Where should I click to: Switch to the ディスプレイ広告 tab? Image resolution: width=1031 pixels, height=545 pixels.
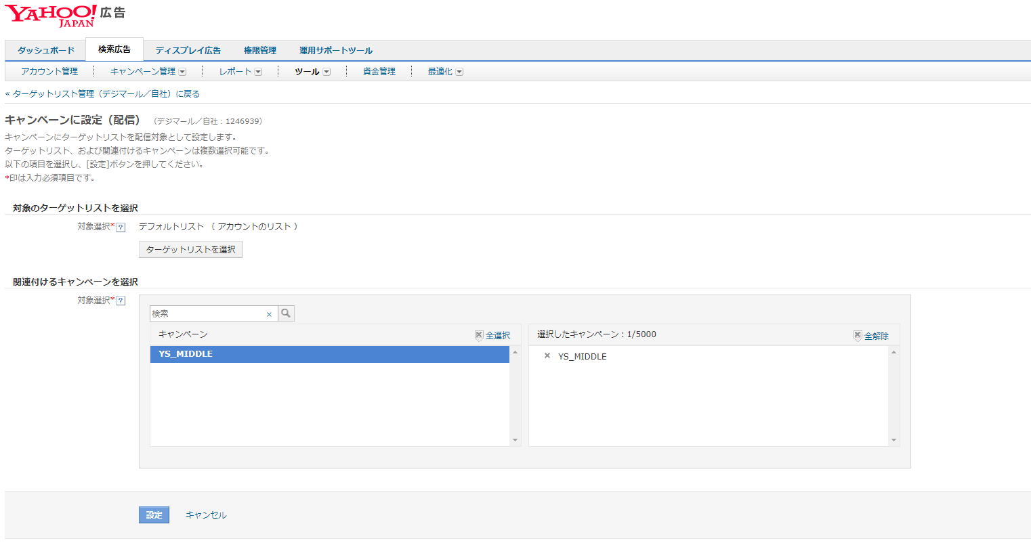[x=188, y=51]
